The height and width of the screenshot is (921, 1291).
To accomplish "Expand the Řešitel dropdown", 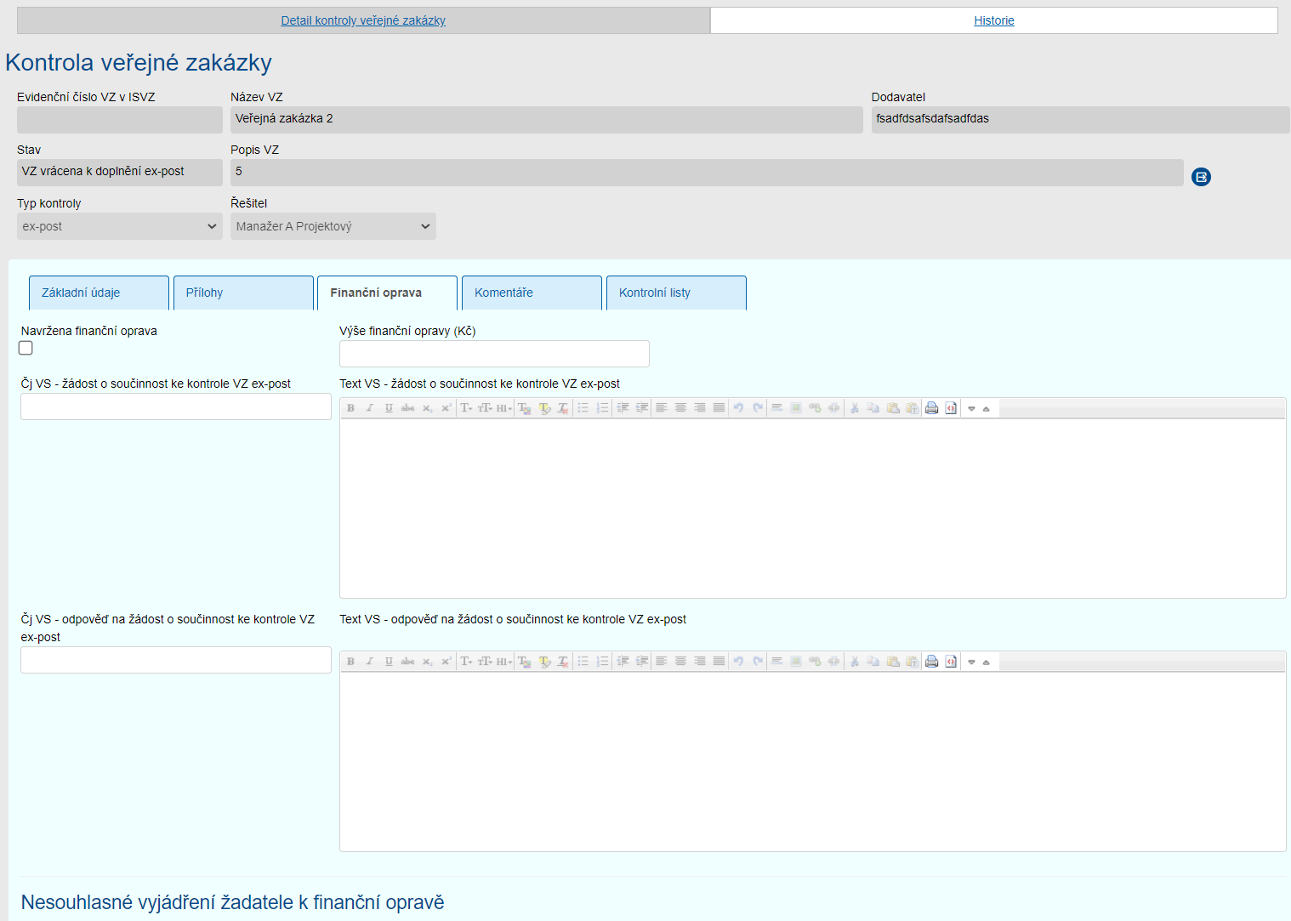I will coord(333,226).
